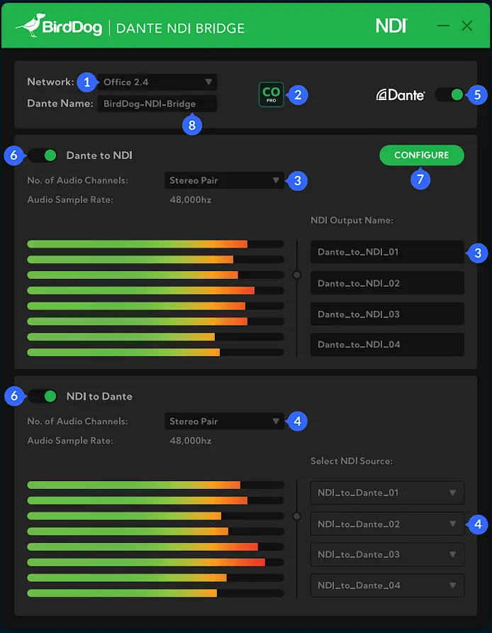The width and height of the screenshot is (492, 633).
Task: Close the Dante NDI Bridge window
Action: point(467,26)
